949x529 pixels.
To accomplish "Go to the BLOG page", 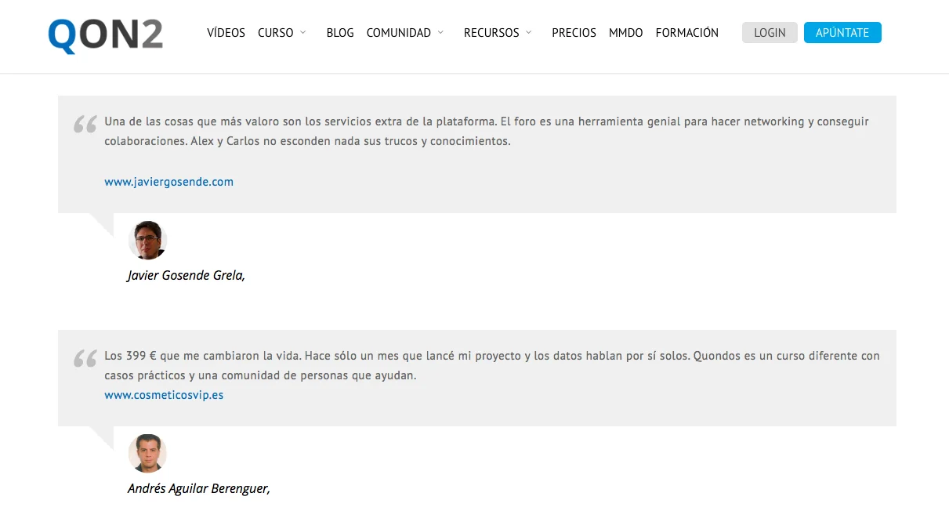I will click(x=339, y=33).
